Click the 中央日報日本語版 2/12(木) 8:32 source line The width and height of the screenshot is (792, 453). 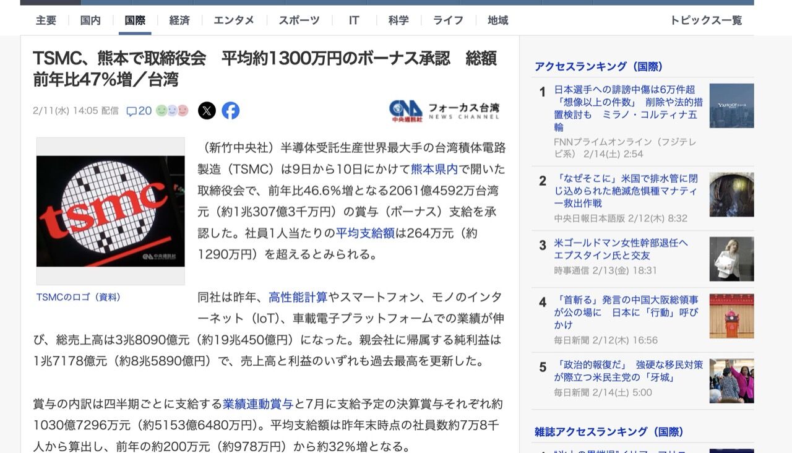pos(621,218)
